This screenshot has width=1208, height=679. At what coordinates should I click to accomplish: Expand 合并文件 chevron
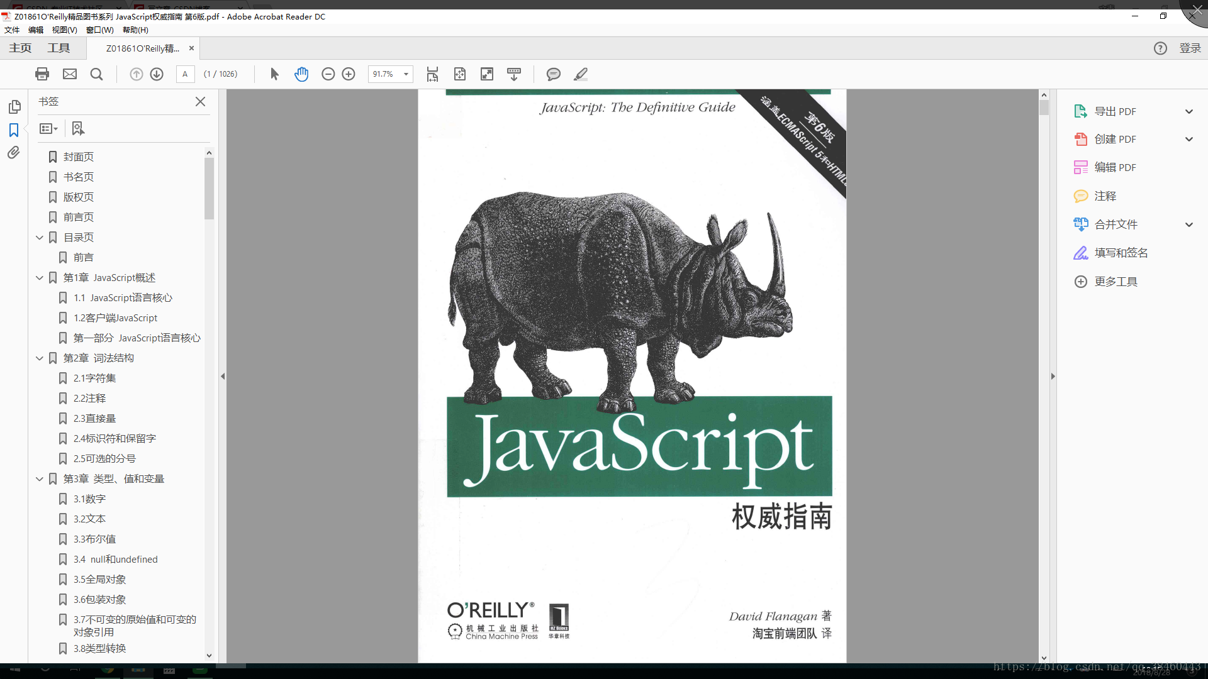click(x=1189, y=224)
